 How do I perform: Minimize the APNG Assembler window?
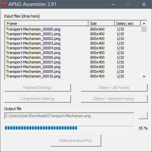coord(113,4)
